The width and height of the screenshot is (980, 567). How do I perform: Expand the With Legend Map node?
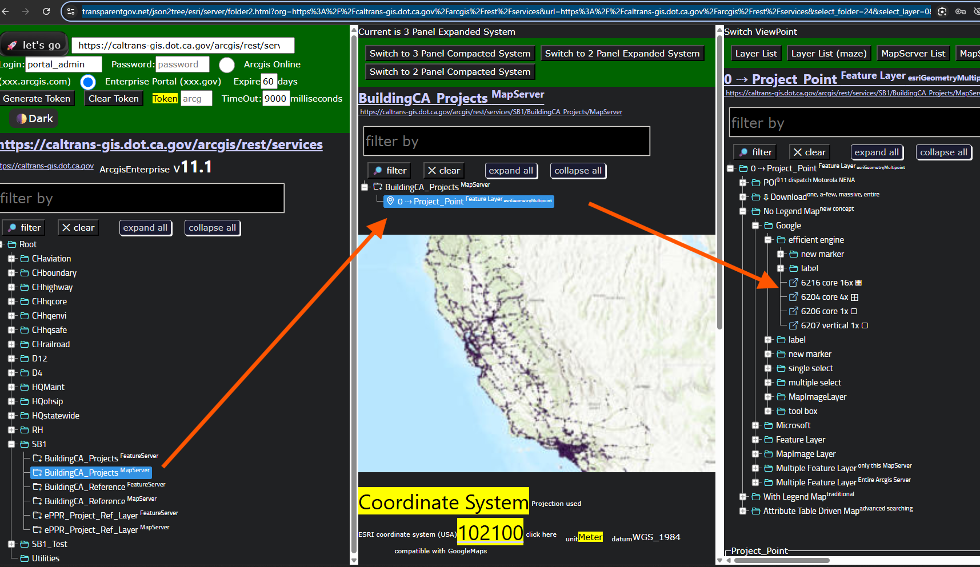coord(743,497)
